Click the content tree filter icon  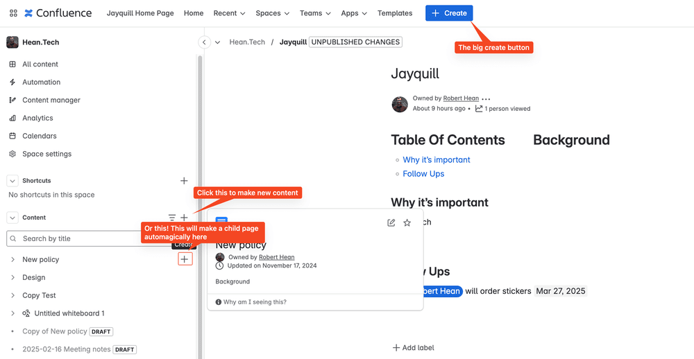coord(172,218)
